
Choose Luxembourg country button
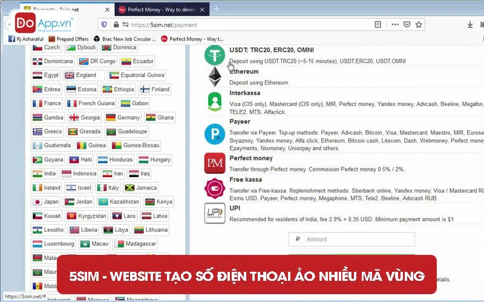(53, 244)
